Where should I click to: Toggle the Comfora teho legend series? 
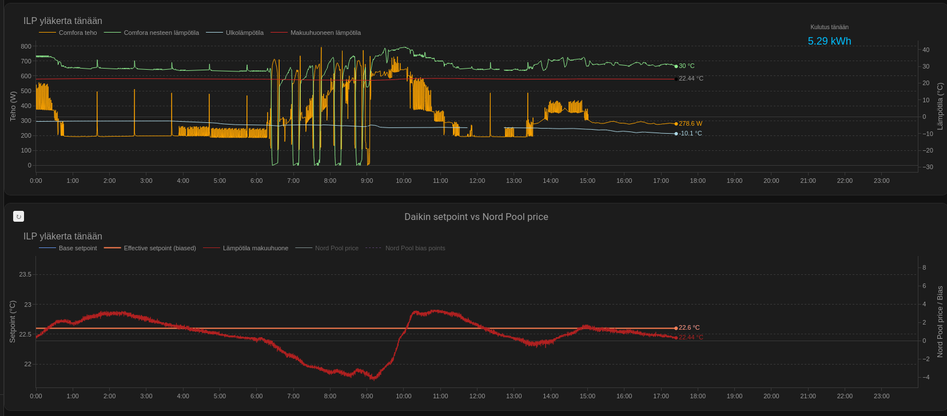[x=78, y=33]
